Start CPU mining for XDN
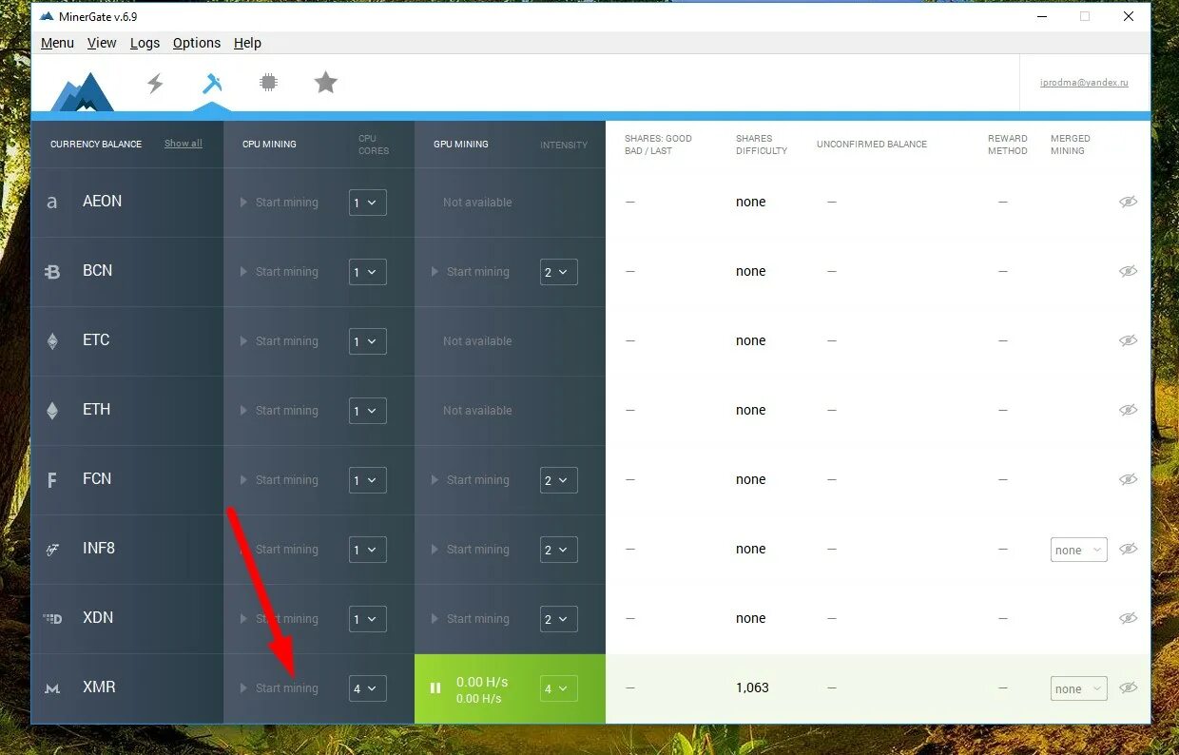 click(280, 619)
